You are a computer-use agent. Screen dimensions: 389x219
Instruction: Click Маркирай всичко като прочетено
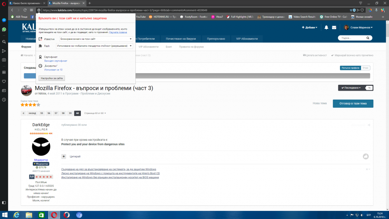tap(352, 55)
